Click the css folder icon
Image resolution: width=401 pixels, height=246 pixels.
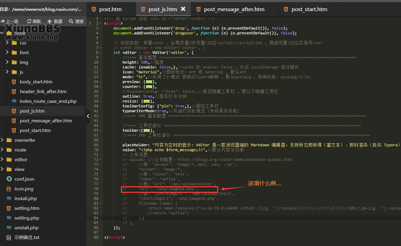(14, 43)
